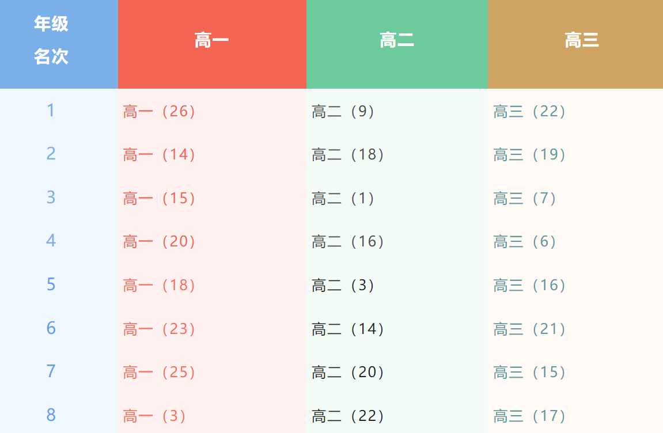663x433 pixels.
Task: Click the 高三（7）class entry
Action: pos(525,198)
